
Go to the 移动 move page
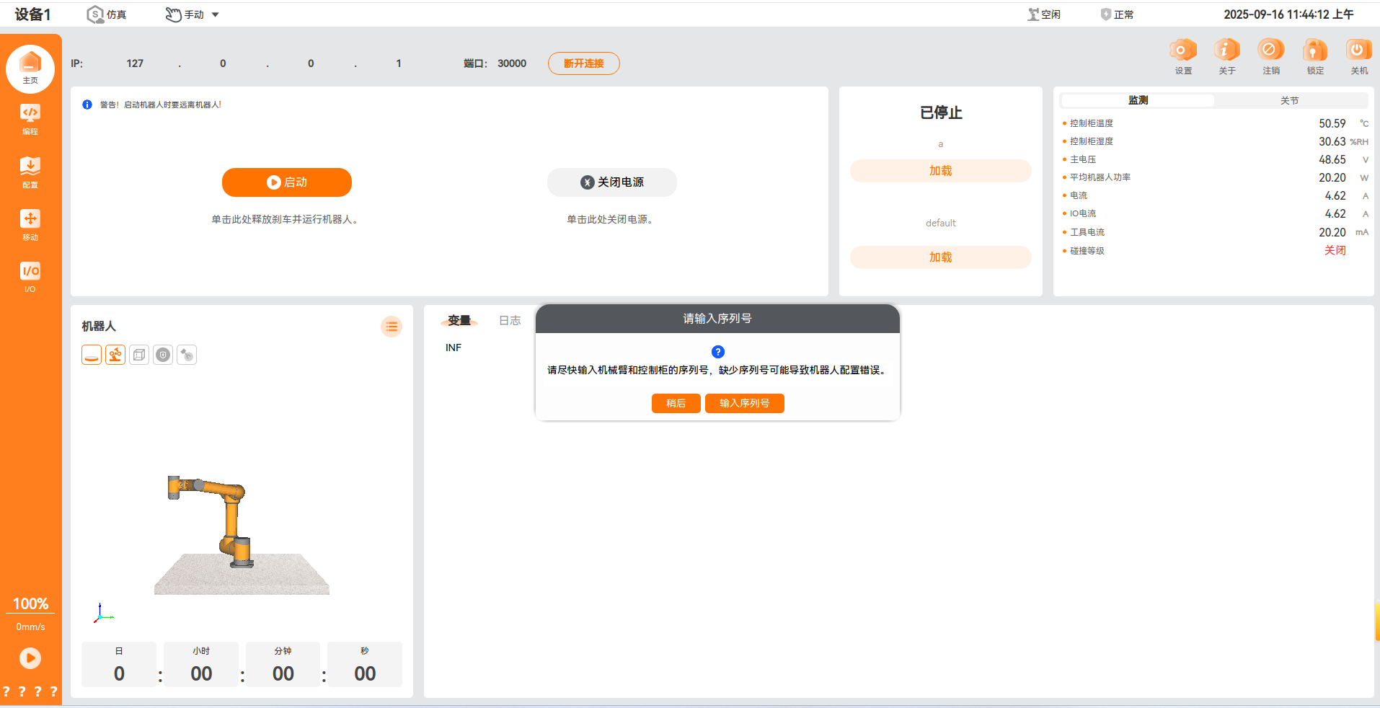click(x=30, y=224)
